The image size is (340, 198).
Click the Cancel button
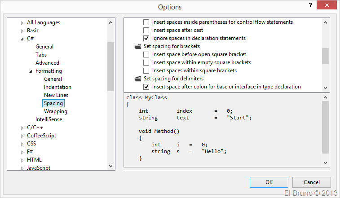pyautogui.click(x=311, y=182)
